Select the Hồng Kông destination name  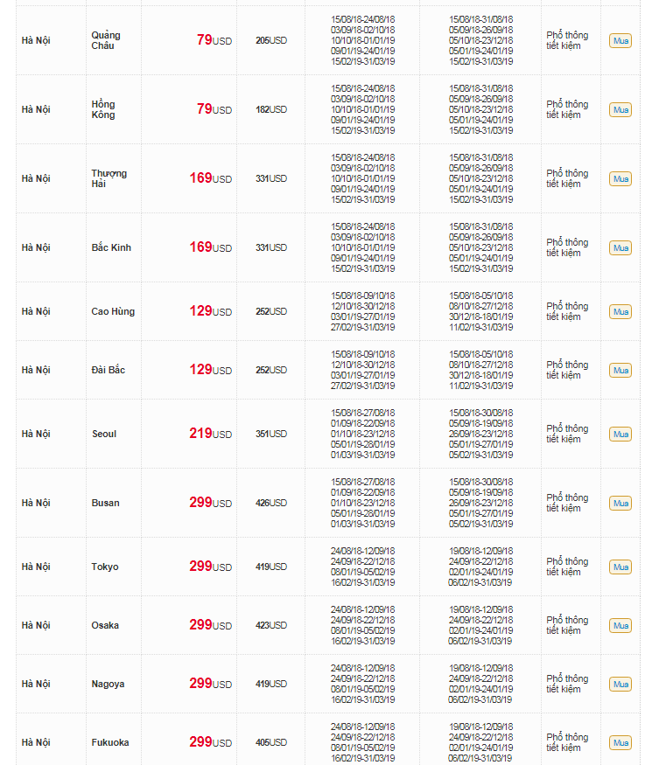point(103,109)
